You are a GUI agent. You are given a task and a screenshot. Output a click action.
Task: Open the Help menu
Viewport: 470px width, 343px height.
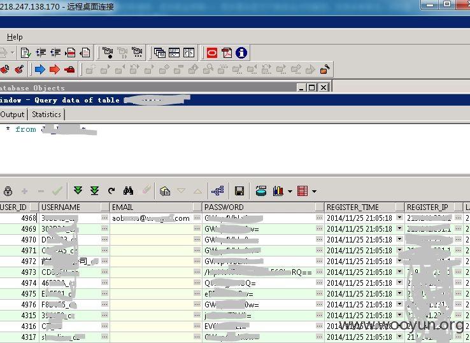click(15, 37)
